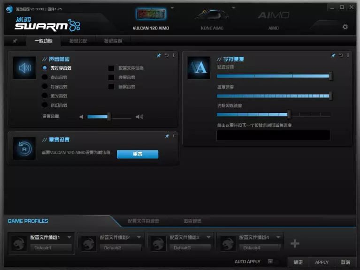This screenshot has height=270, width=360.
Task: Reset the sound feedback panel with undo icon
Action: tap(167, 55)
